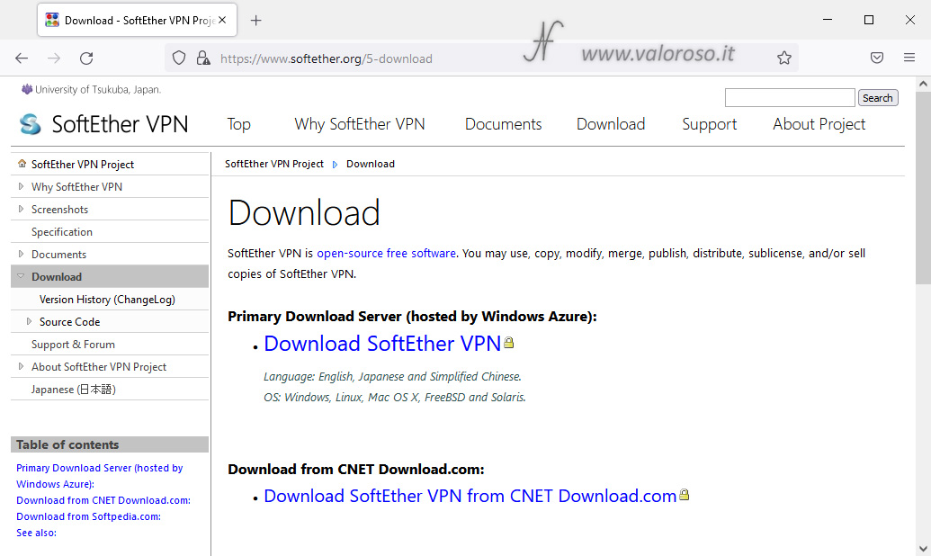Collapse the Download sidebar item

click(x=21, y=276)
